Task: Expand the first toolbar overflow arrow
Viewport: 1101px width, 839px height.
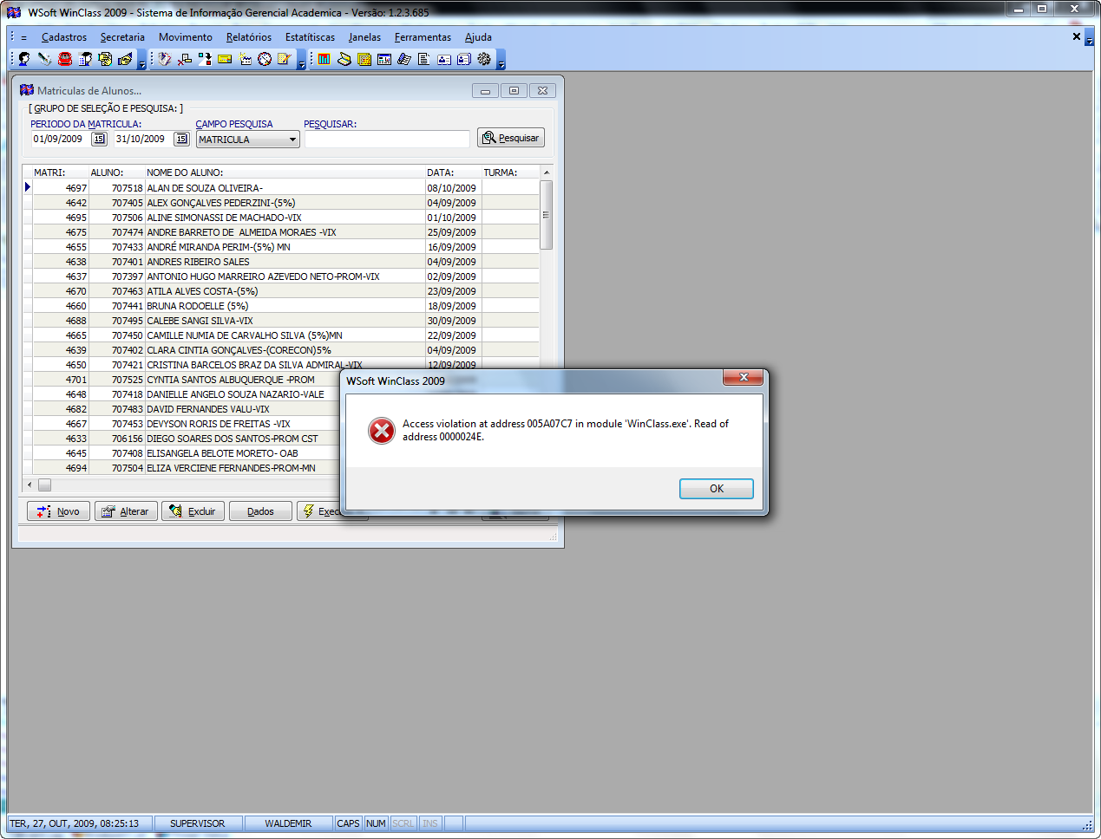Action: click(x=142, y=63)
